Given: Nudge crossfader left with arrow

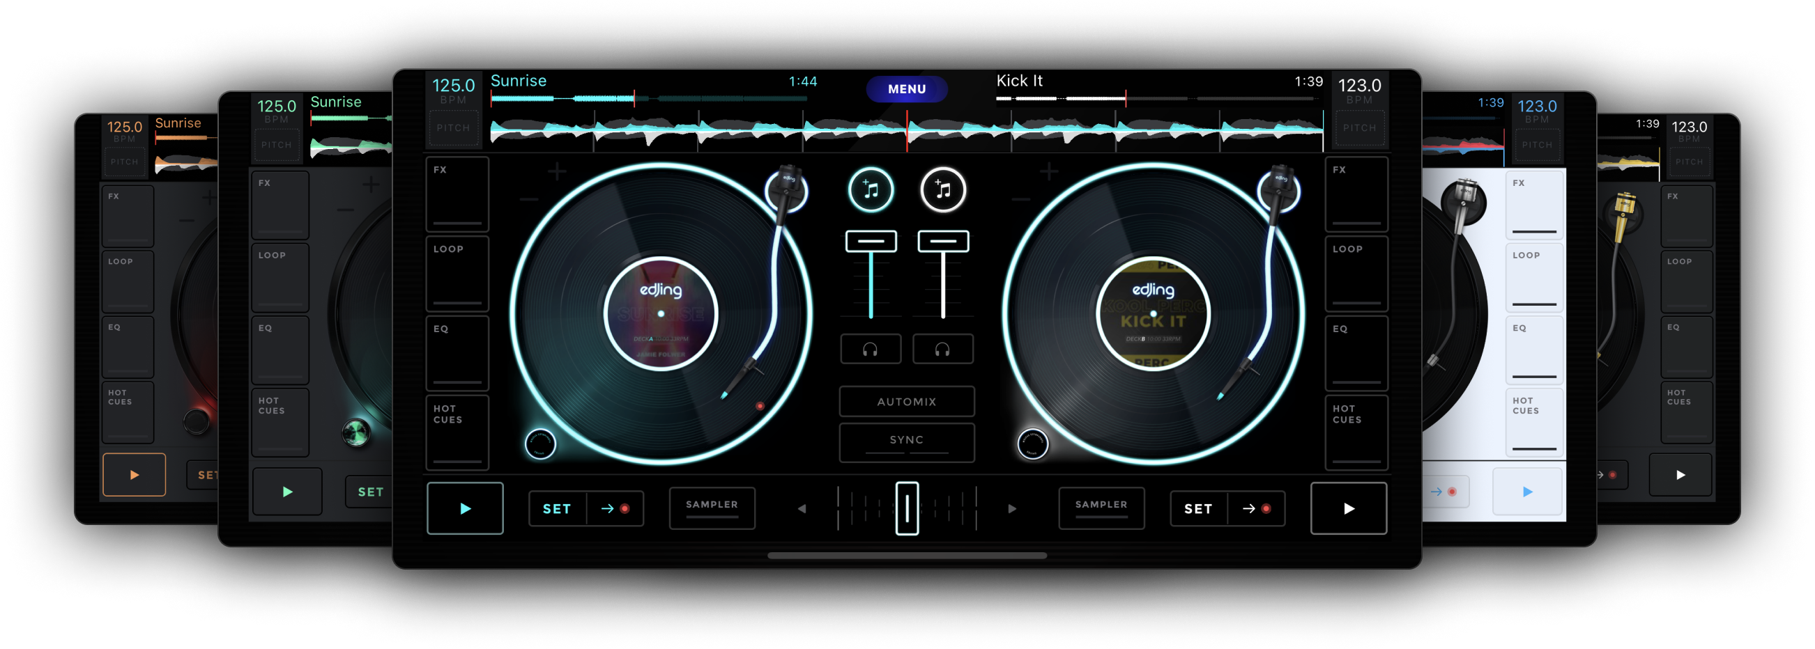Looking at the screenshot, I should pos(801,508).
